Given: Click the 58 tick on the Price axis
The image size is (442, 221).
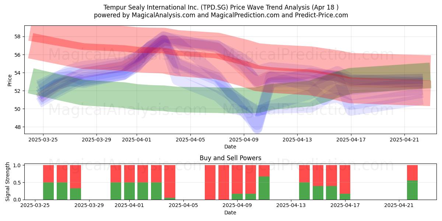Looking at the screenshot, I should 18,36.
